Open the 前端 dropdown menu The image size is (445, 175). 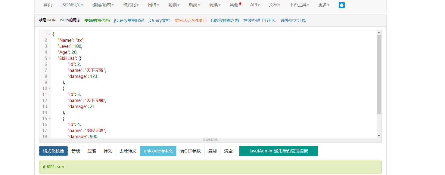(x=174, y=5)
